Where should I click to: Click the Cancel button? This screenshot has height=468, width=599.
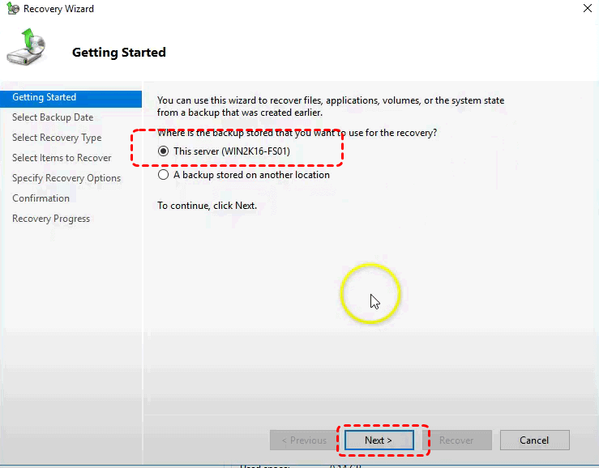pyautogui.click(x=534, y=440)
